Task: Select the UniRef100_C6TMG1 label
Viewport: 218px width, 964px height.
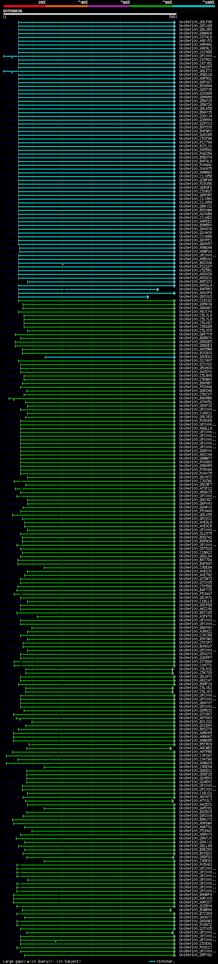Action: coord(195,60)
